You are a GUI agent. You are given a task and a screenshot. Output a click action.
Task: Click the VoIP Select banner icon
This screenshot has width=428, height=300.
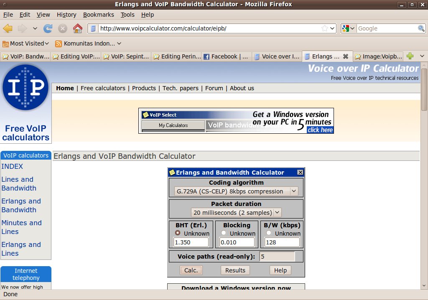pyautogui.click(x=146, y=114)
